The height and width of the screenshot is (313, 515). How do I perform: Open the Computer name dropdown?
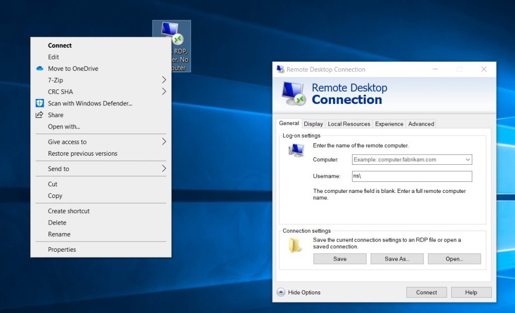pos(468,160)
